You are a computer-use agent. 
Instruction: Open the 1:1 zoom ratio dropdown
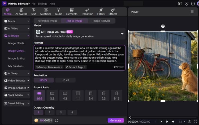point(182,122)
